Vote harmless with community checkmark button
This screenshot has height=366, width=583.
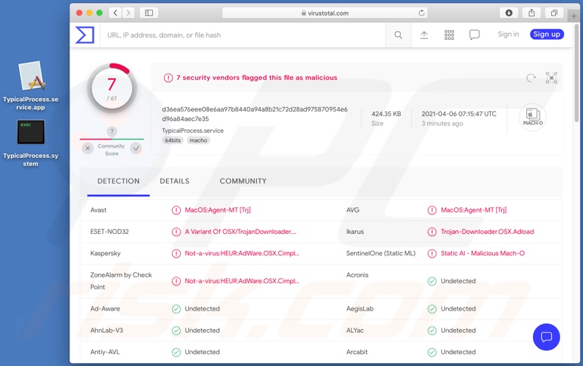tap(136, 148)
